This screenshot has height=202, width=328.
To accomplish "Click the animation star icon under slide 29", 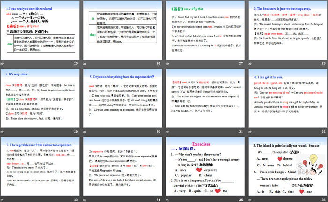I will 2,132.
